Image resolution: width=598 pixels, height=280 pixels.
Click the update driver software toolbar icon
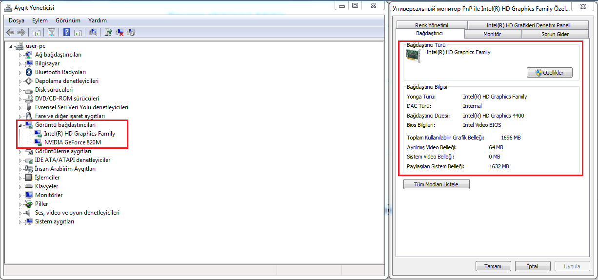pos(108,32)
